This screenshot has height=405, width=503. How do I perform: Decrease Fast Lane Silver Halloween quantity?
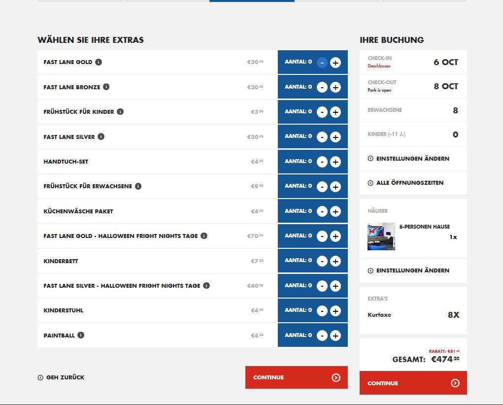(x=322, y=286)
